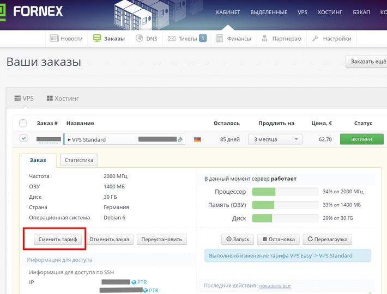Open Партнерам section
The image size is (387, 294).
point(282,39)
